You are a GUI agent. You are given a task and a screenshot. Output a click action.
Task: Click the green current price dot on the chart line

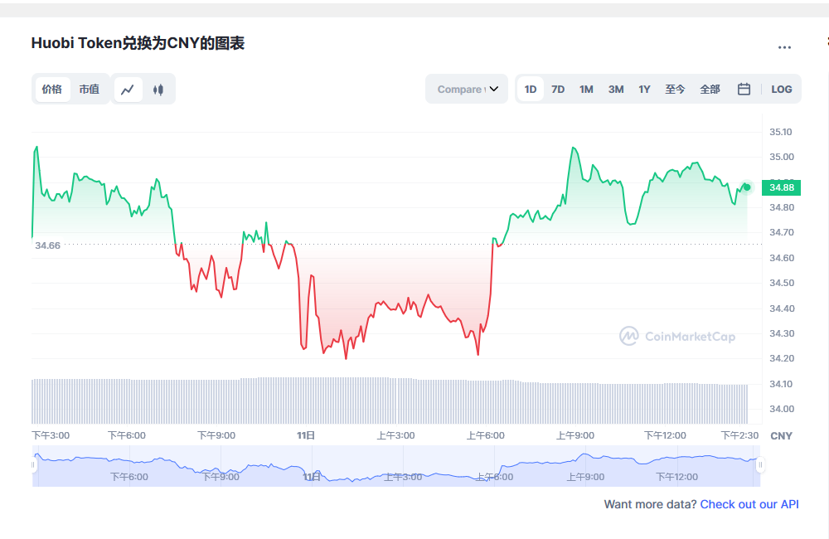[747, 187]
